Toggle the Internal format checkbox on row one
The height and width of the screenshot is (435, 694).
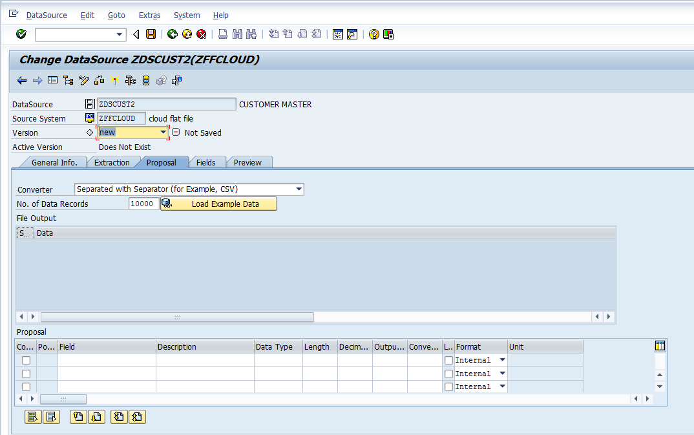coord(449,360)
